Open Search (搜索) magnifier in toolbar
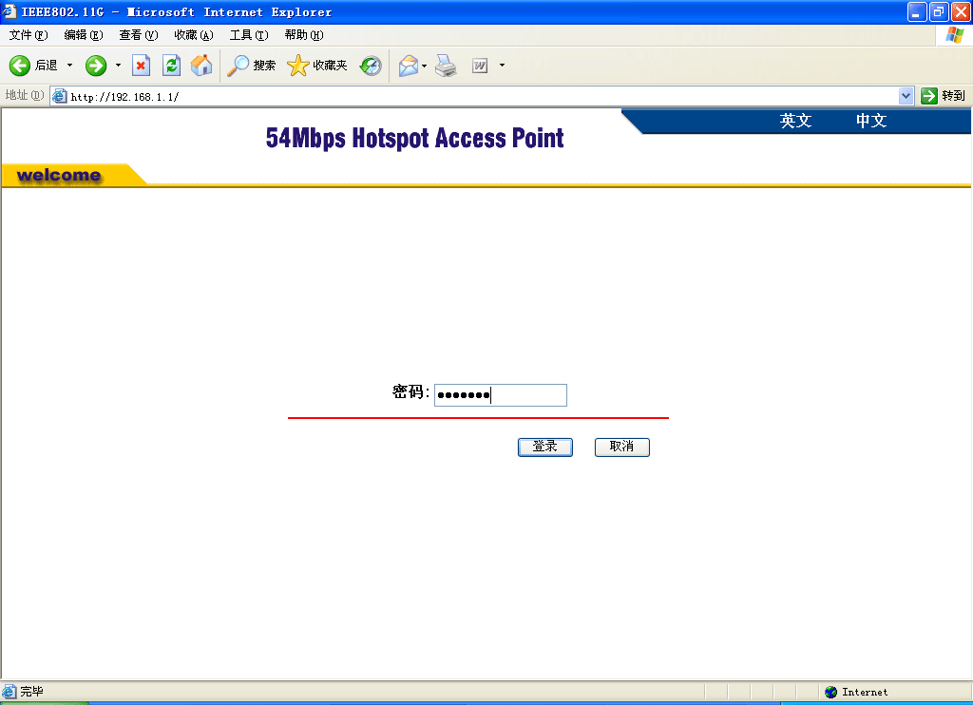Image resolution: width=973 pixels, height=705 pixels. (x=238, y=66)
